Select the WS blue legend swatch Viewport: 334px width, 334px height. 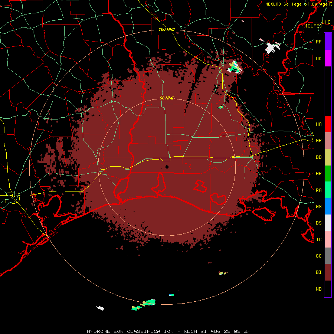[328, 206]
